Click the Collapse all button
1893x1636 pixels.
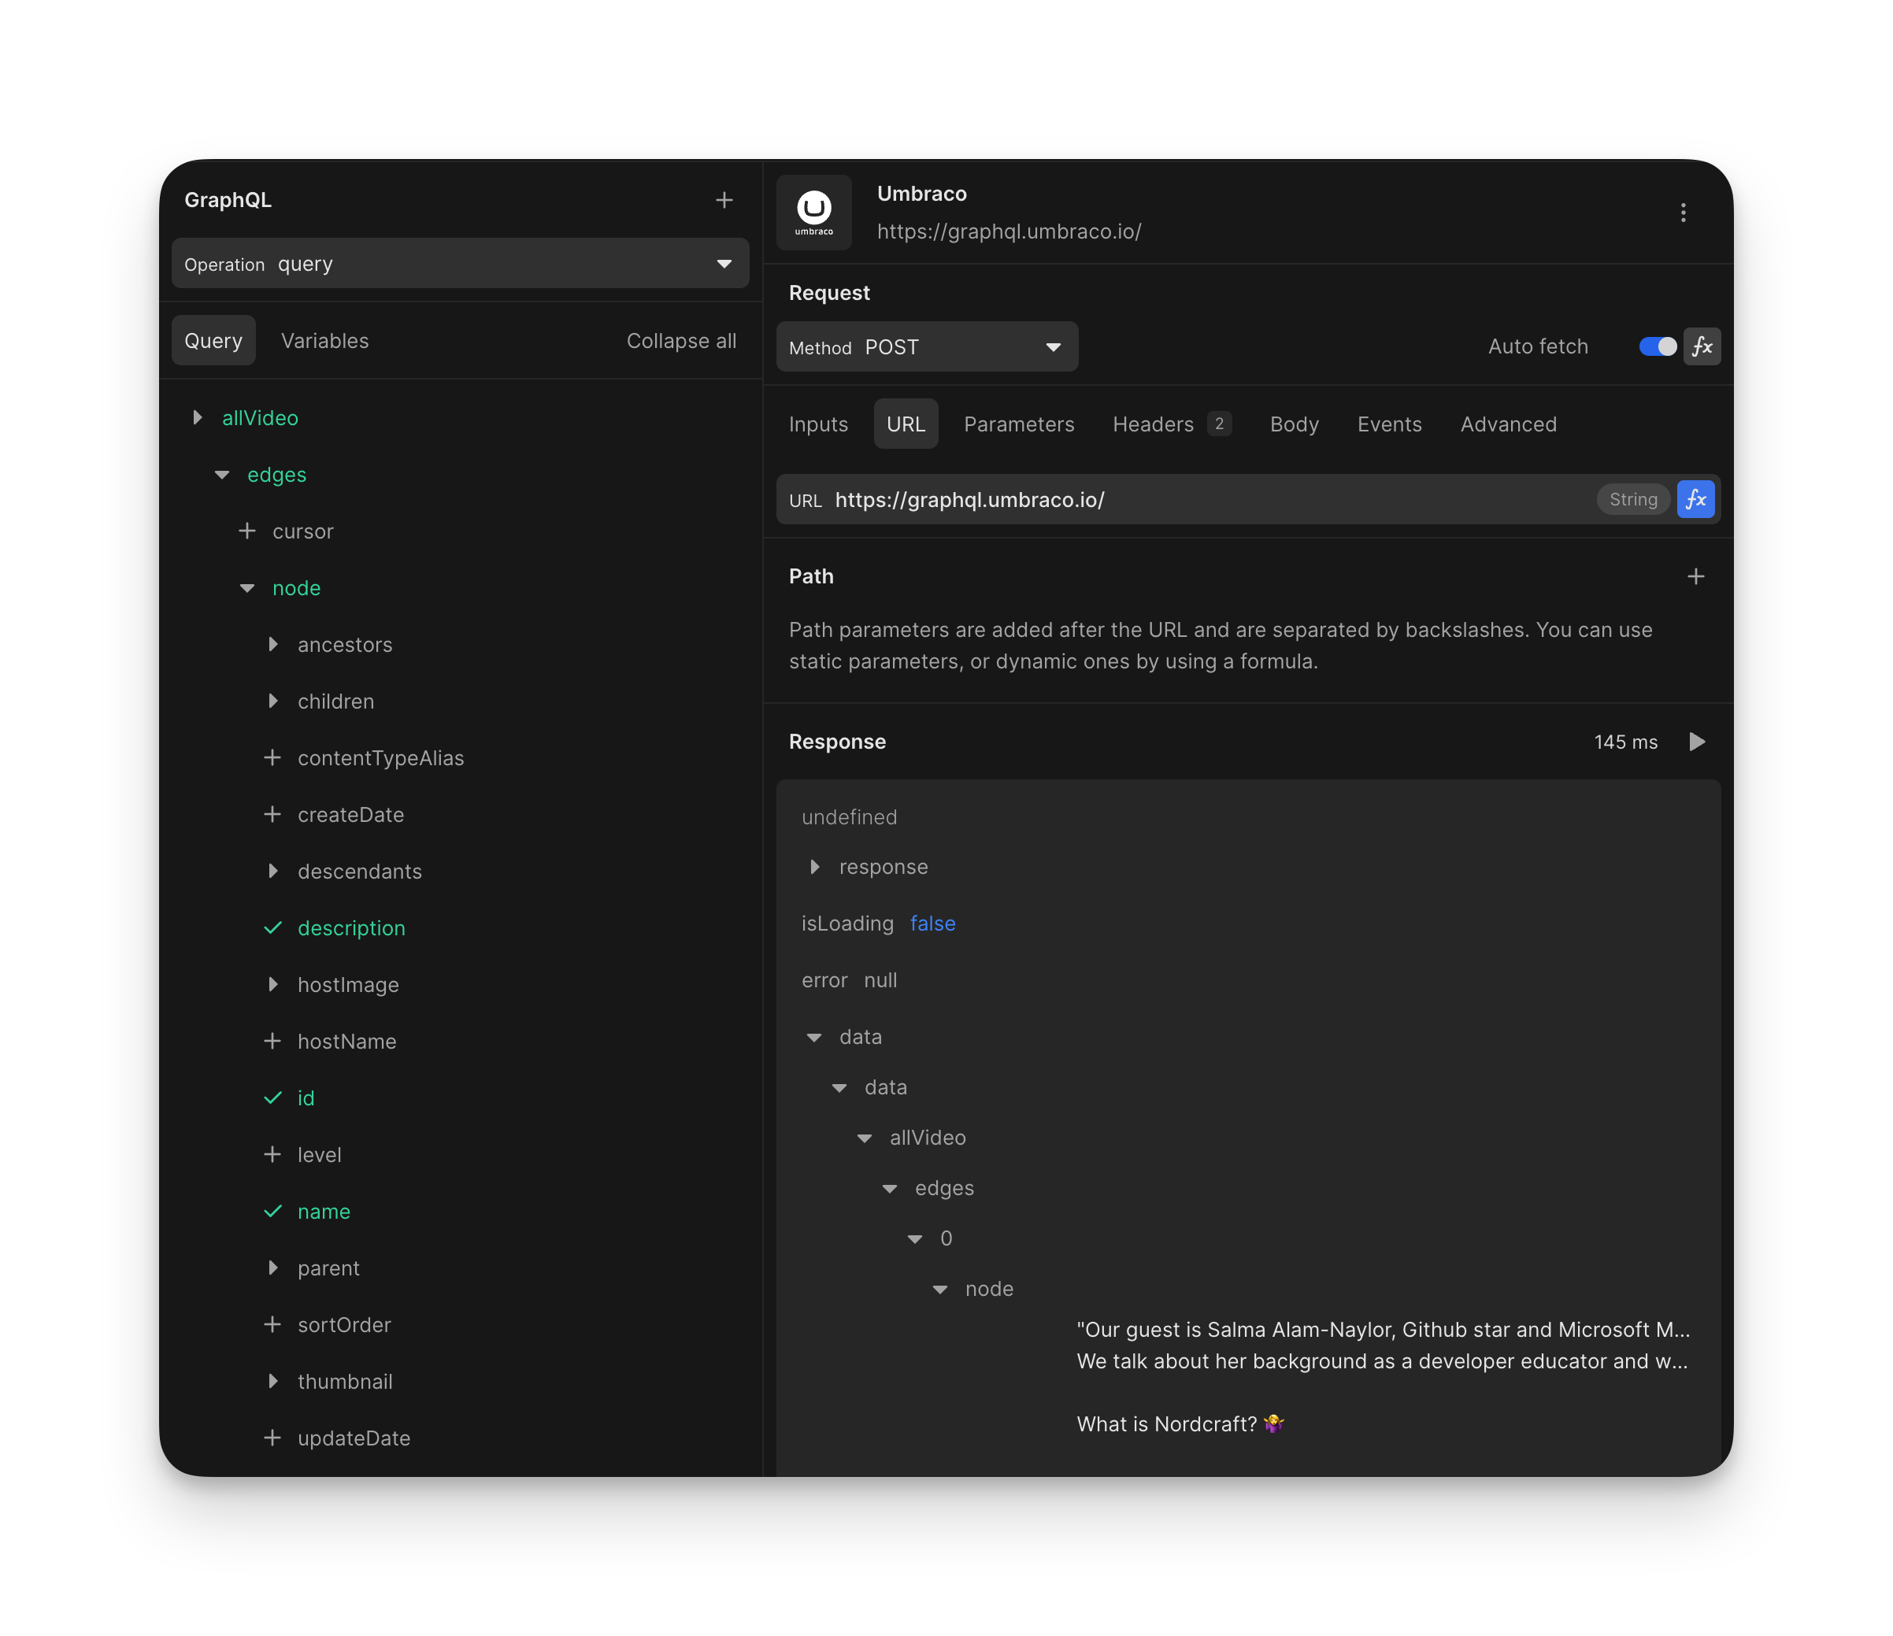680,341
